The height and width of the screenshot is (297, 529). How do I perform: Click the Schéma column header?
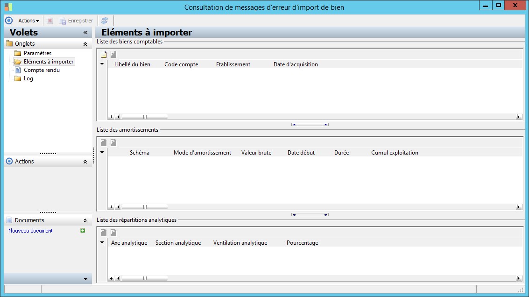pyautogui.click(x=139, y=153)
